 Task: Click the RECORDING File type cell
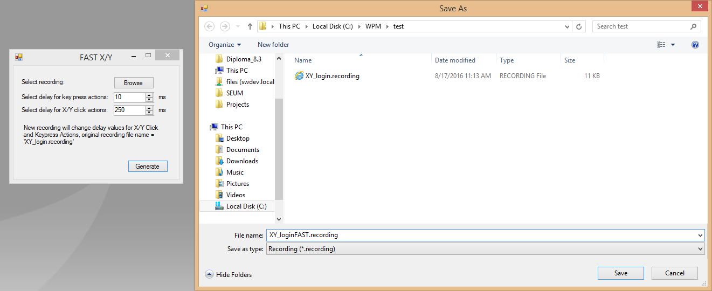tap(523, 76)
